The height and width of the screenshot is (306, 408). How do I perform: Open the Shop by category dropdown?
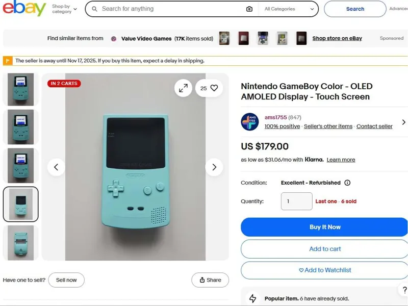64,9
